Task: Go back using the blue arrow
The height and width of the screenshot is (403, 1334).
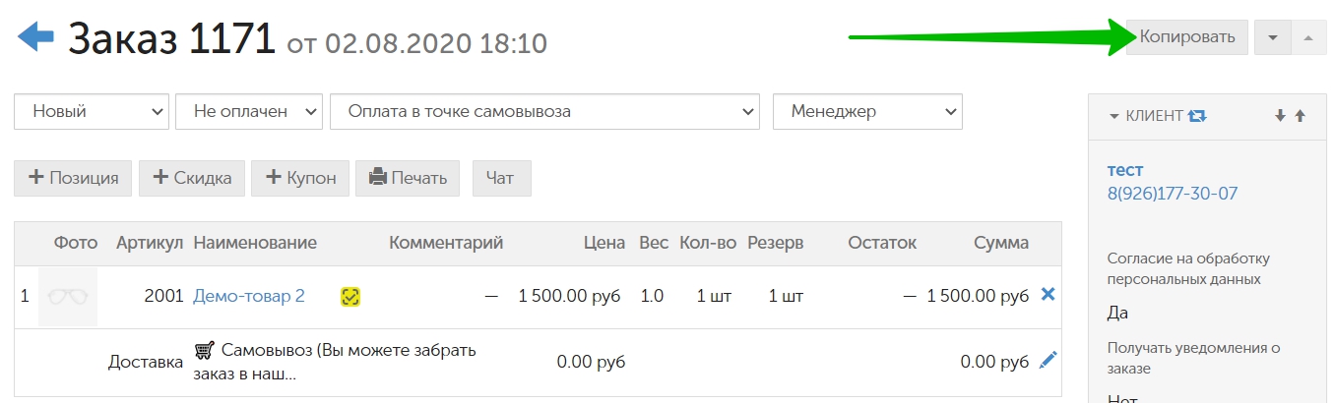Action: point(36,39)
